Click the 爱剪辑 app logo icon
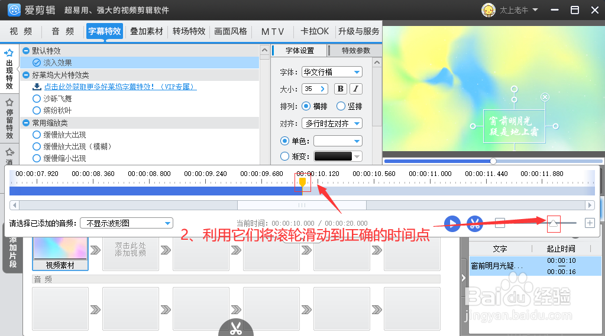Screen dimensions: 605x336 (14, 10)
